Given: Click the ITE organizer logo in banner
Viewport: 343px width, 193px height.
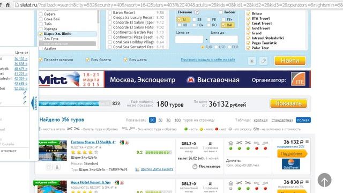Looking at the screenshot, I should pyautogui.click(x=298, y=79).
